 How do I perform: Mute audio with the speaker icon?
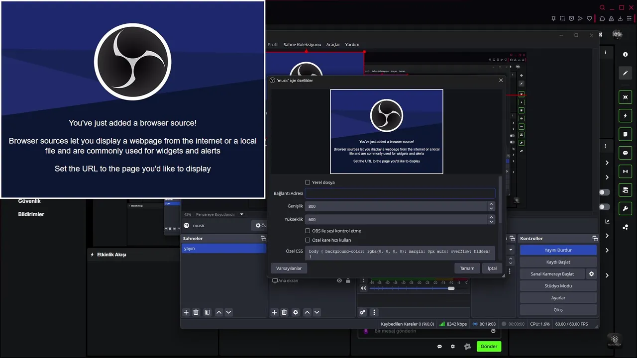(363, 288)
